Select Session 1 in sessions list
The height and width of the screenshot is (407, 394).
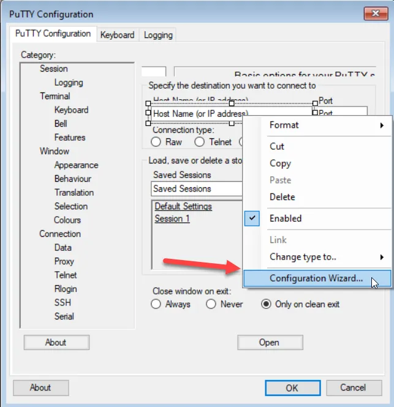click(x=172, y=218)
